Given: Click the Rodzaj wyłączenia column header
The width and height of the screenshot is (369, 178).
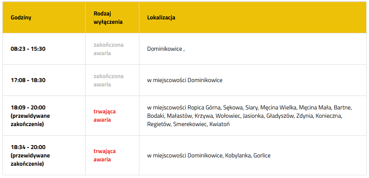Looking at the screenshot, I should (108, 18).
